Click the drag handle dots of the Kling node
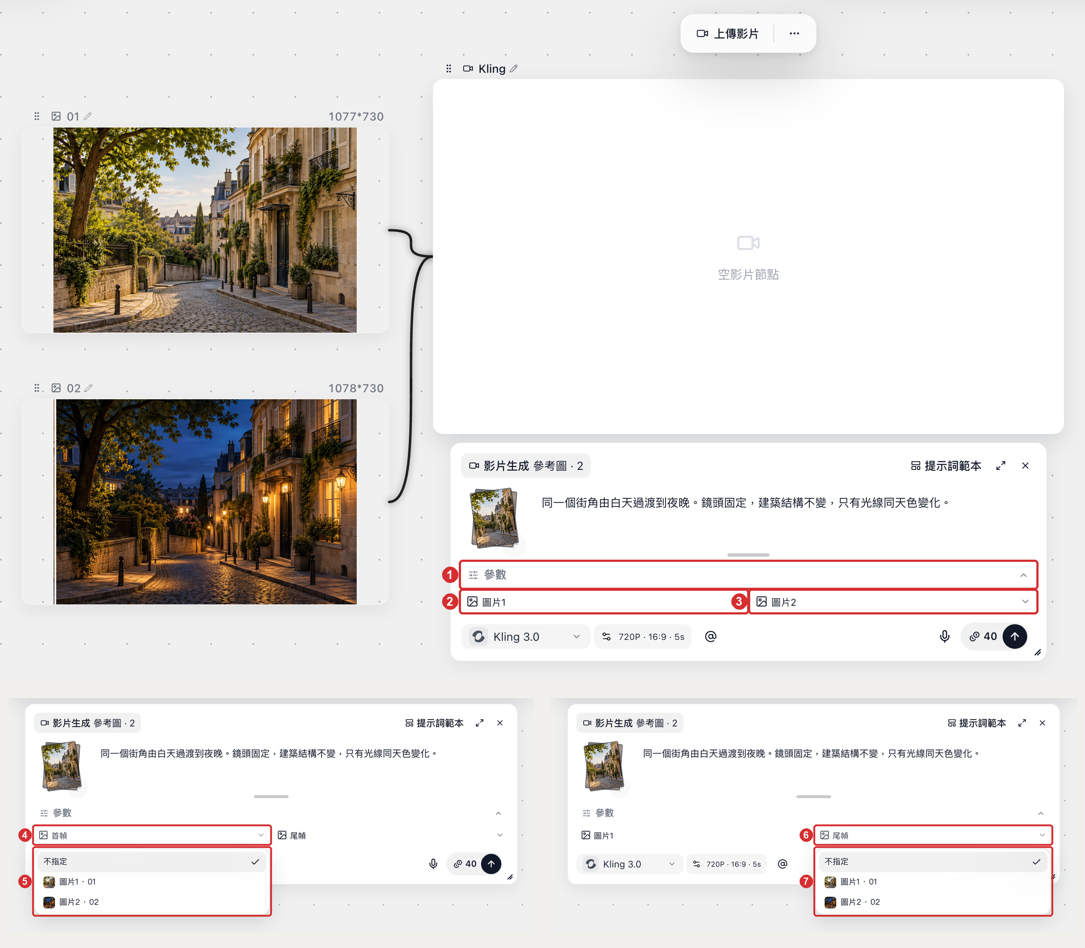1085x948 pixels. [449, 69]
